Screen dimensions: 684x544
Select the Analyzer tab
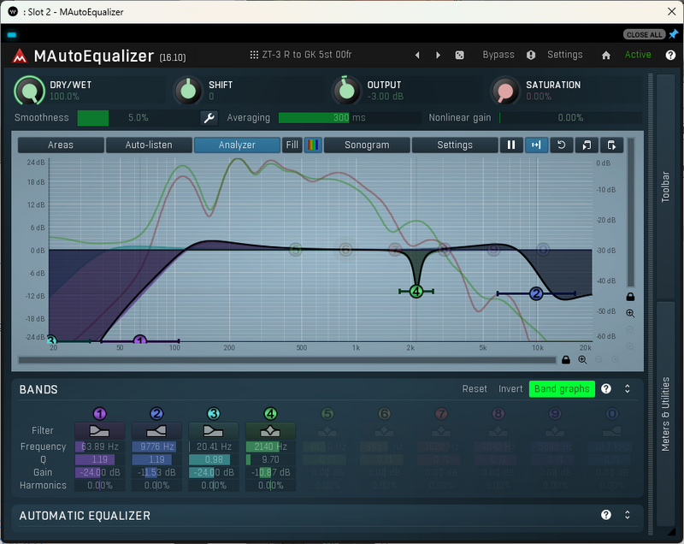click(237, 145)
